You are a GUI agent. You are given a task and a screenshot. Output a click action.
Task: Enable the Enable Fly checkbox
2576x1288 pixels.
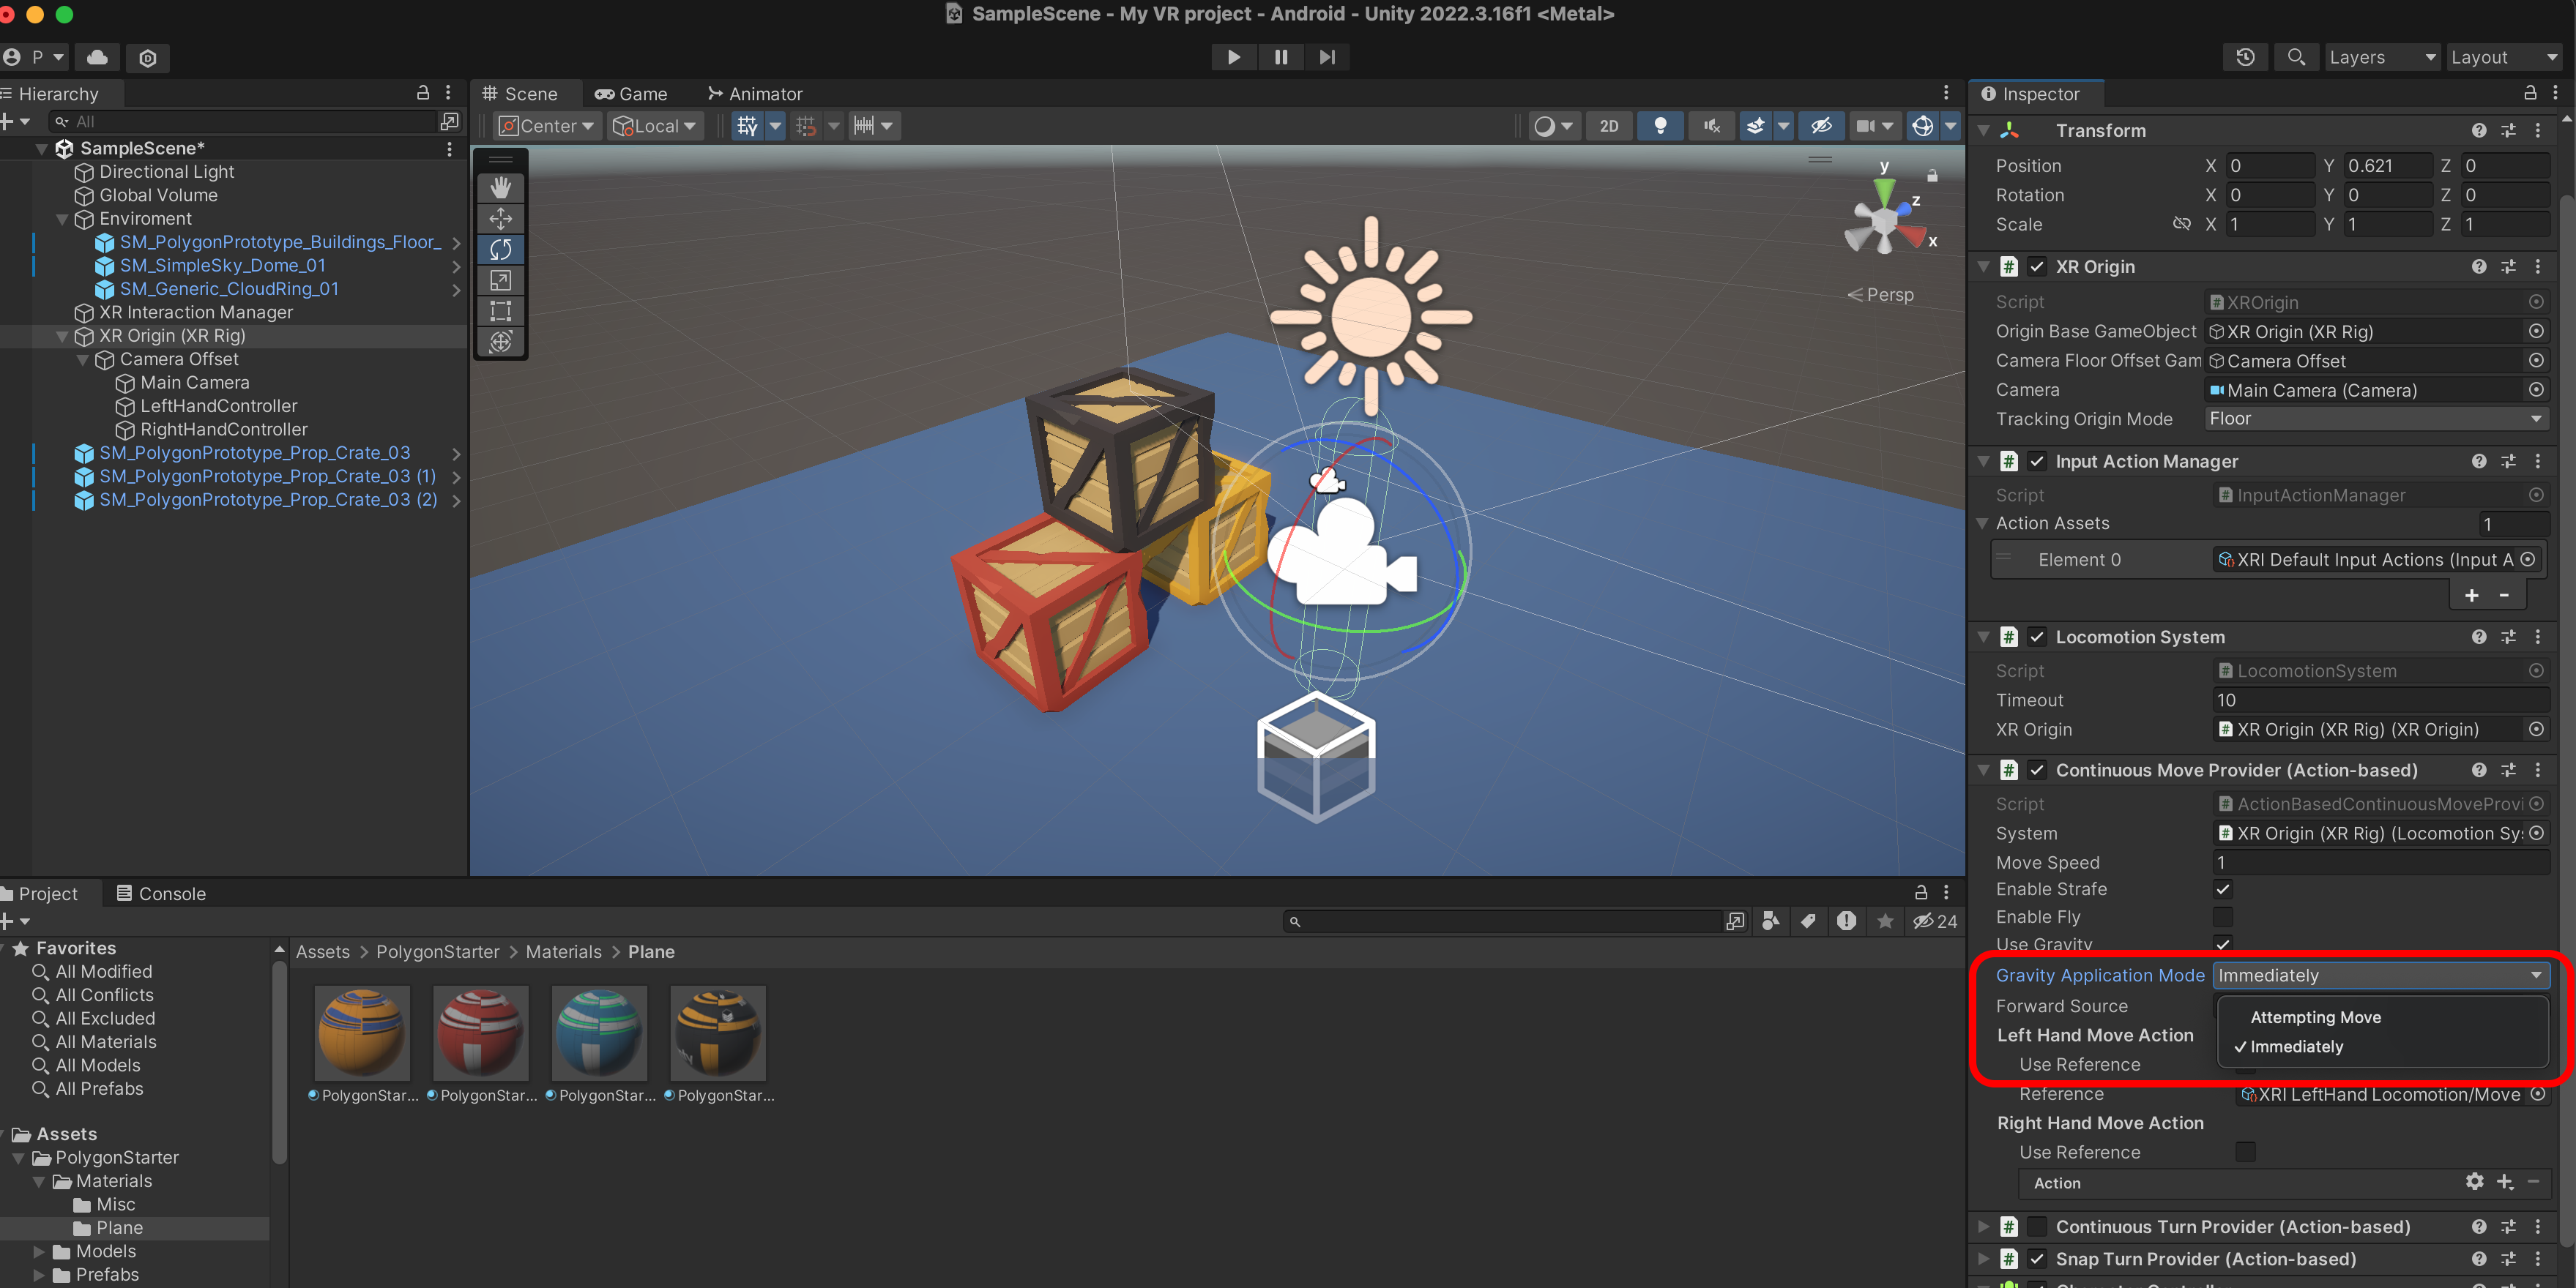click(x=2222, y=916)
